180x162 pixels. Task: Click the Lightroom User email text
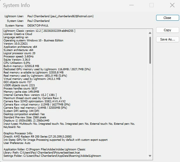coord(72,16)
